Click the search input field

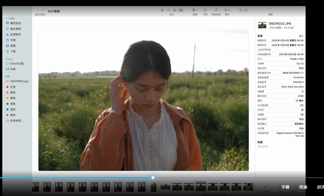click(259, 10)
